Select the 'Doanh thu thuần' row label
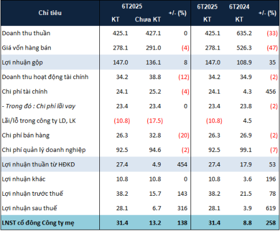The width and height of the screenshot is (280, 231). click(x=26, y=33)
